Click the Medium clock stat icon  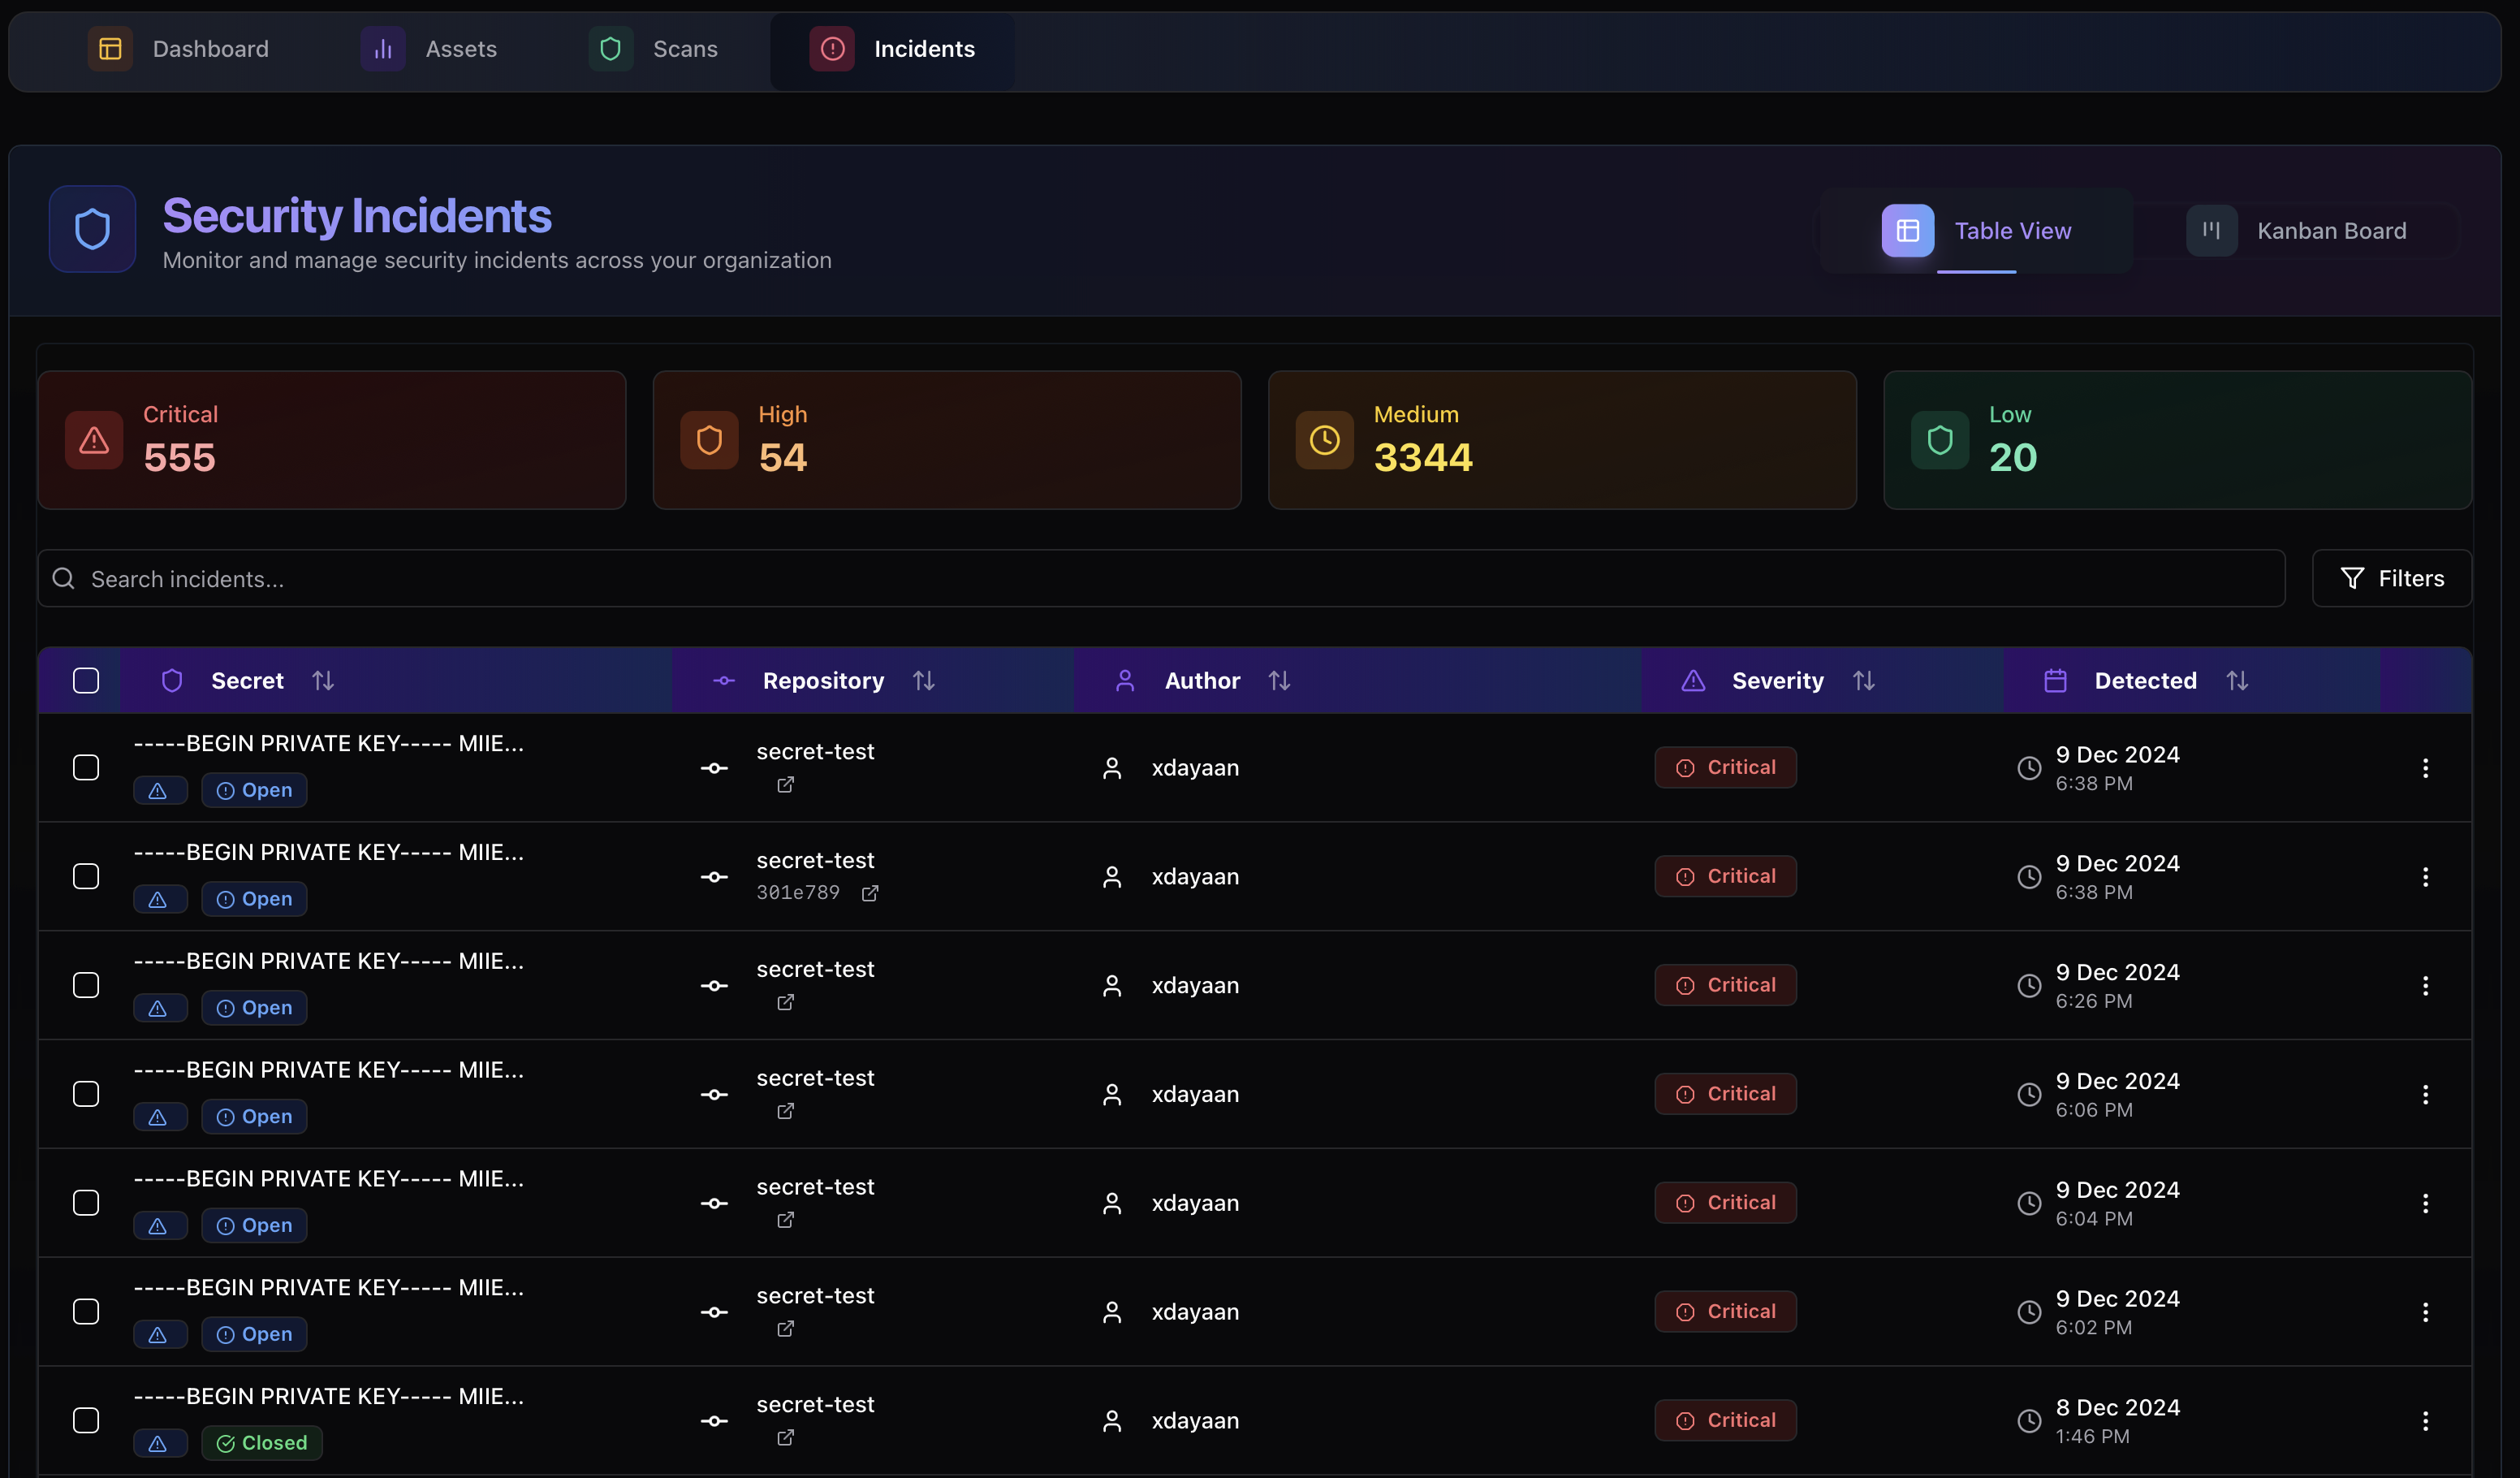(1324, 440)
